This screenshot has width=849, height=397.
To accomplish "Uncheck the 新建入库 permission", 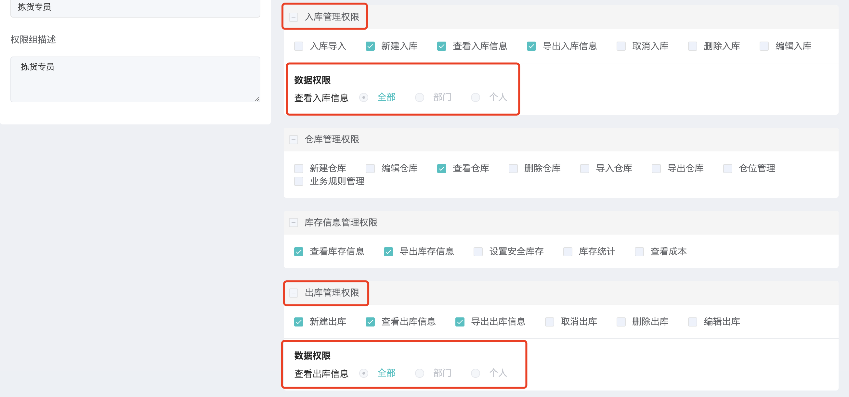I will (370, 46).
